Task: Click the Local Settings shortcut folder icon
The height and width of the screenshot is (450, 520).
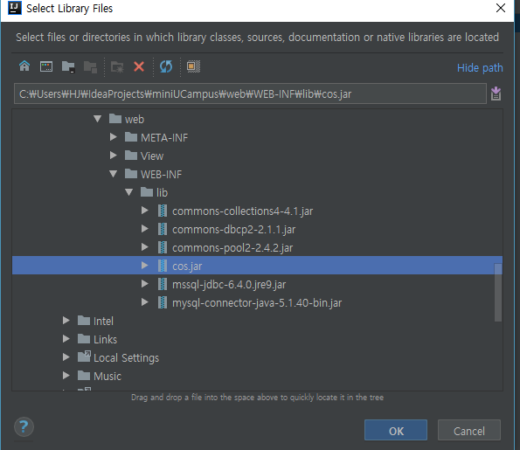Action: (x=84, y=357)
